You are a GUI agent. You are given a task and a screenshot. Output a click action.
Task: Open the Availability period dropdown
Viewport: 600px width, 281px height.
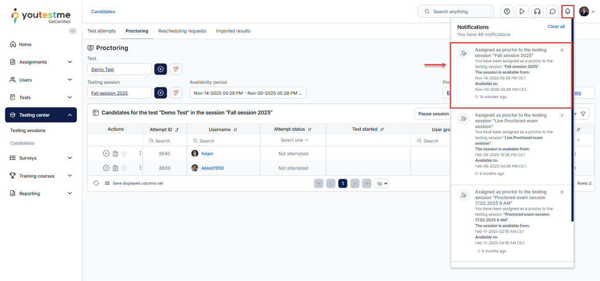point(248,93)
